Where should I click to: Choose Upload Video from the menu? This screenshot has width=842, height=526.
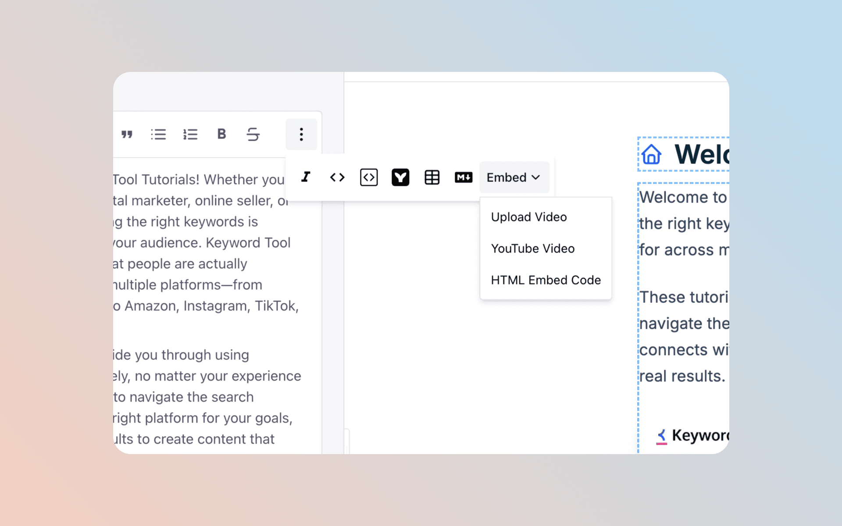pyautogui.click(x=528, y=217)
